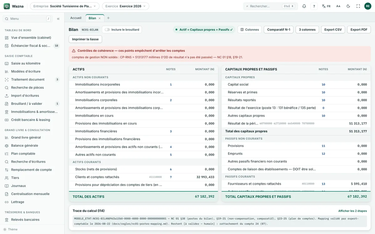375x234 pixels.
Task: Open Plan comptable
Action: click(32, 154)
